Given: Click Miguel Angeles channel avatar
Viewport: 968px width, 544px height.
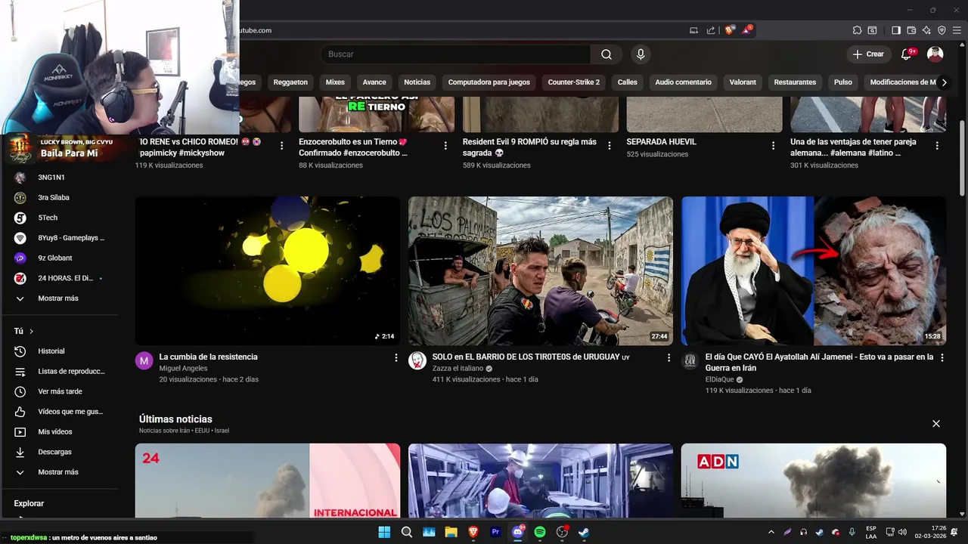Looking at the screenshot, I should 144,360.
